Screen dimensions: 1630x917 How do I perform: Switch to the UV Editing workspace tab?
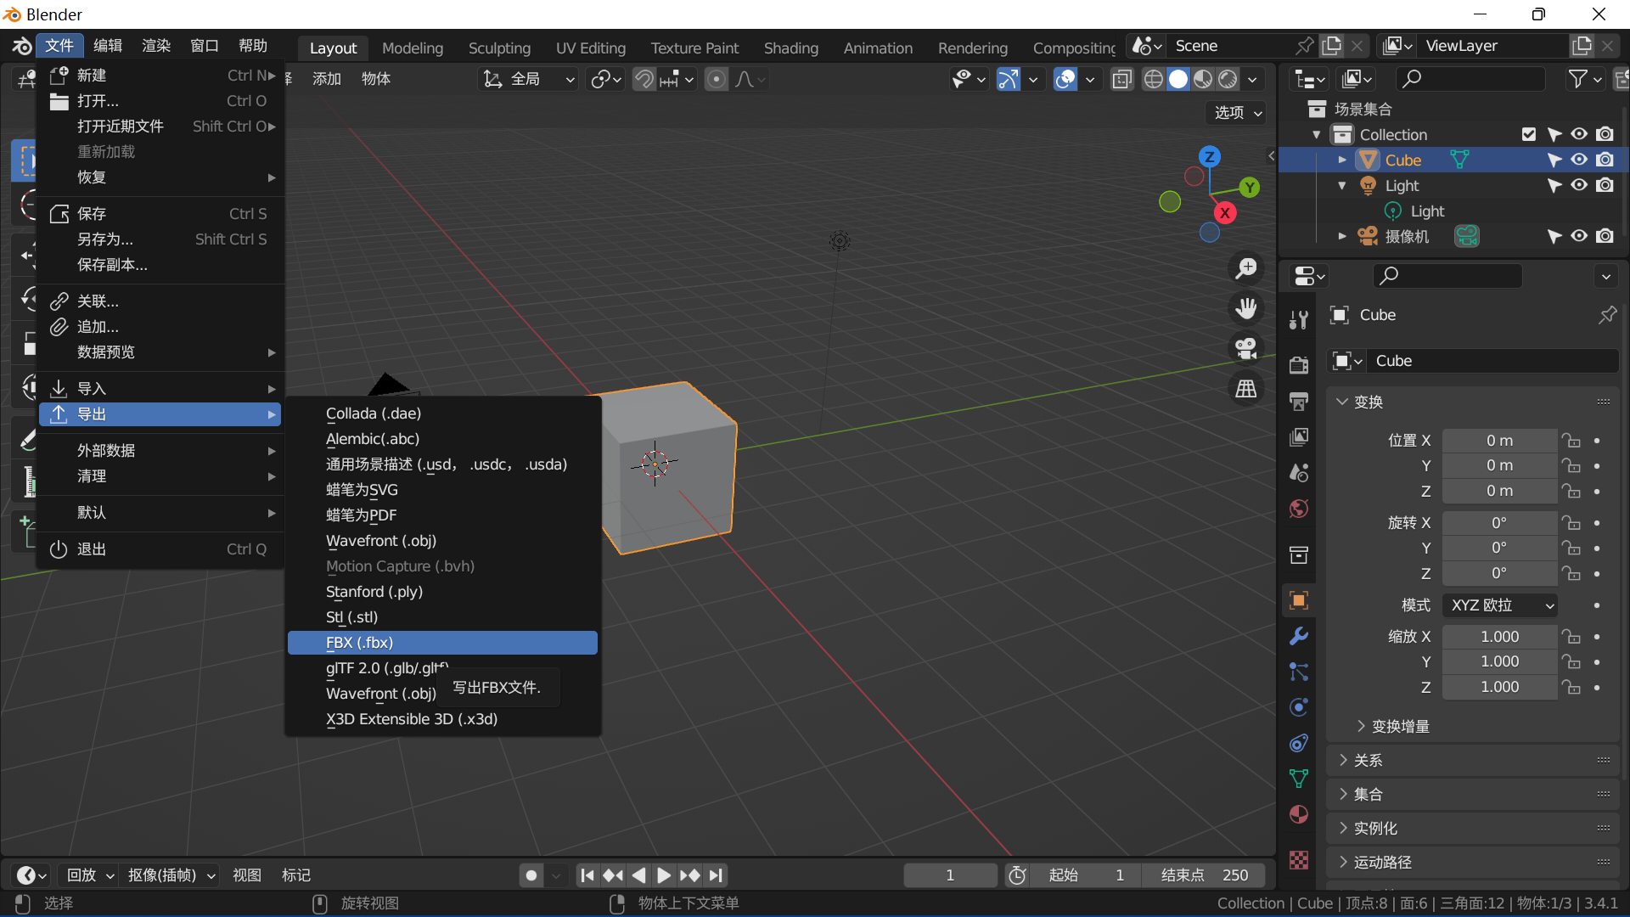pos(591,48)
